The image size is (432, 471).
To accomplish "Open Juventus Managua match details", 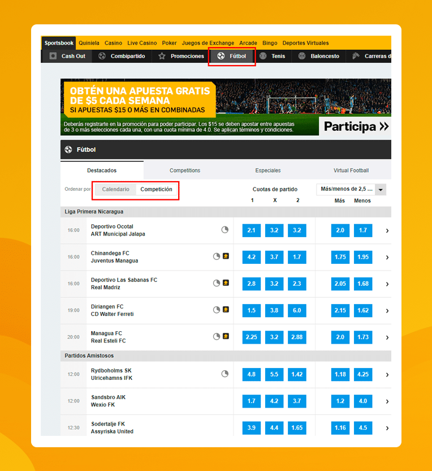I will 114,261.
